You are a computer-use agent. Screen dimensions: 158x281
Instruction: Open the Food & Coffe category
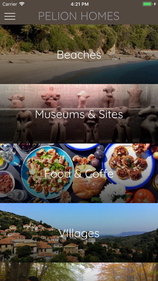[79, 173]
